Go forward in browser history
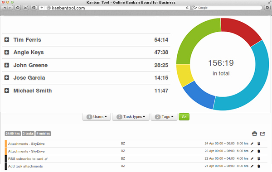 (10, 8)
